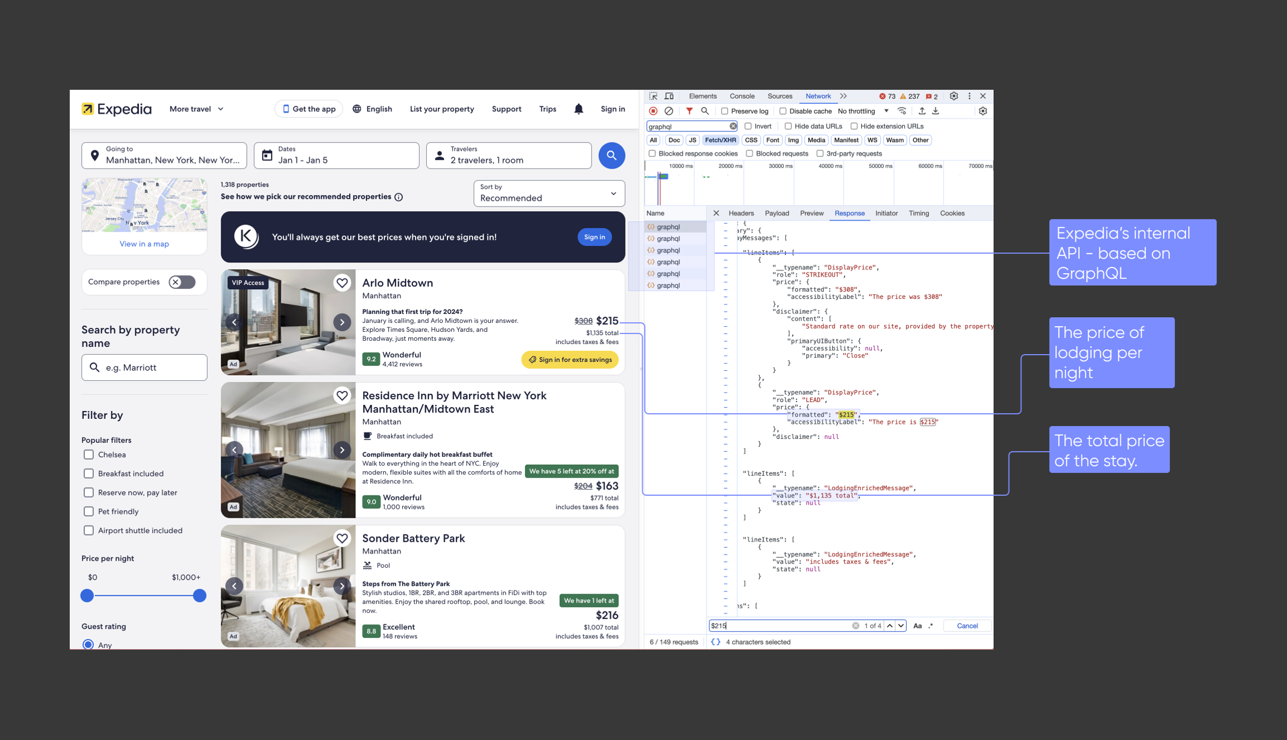
Task: Click the recommended properties info icon
Action: (399, 197)
